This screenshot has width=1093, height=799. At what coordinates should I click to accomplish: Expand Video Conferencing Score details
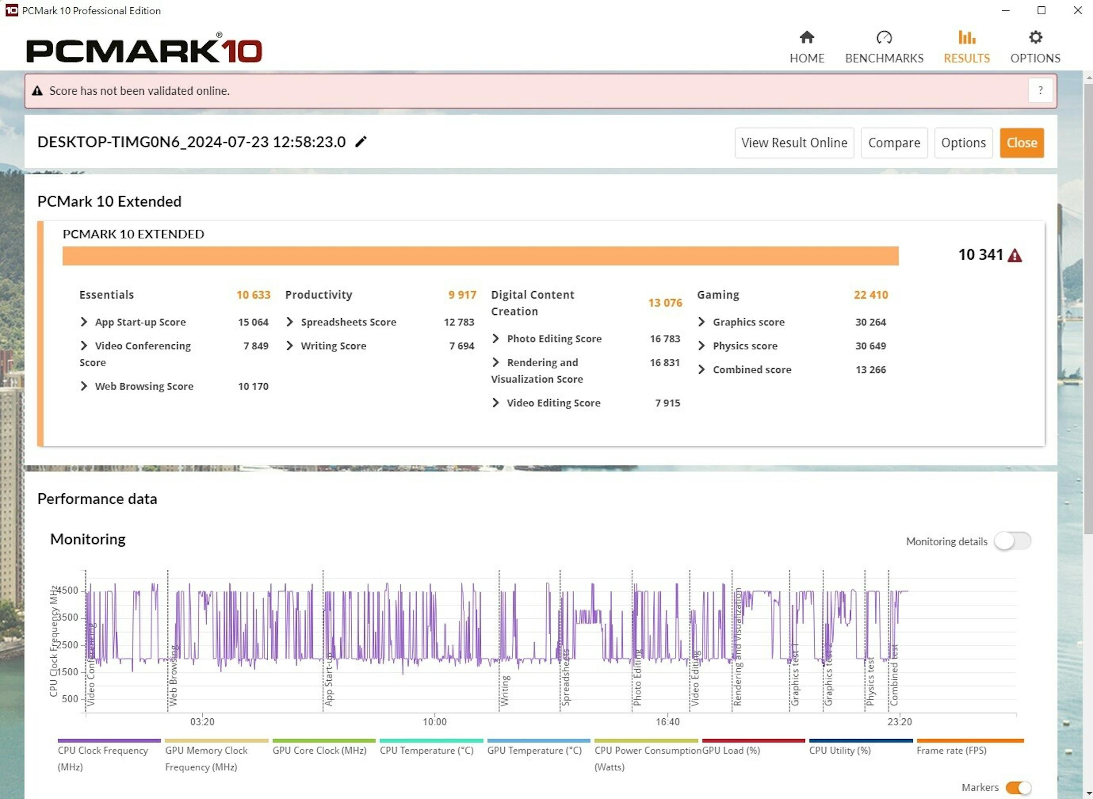coord(84,345)
